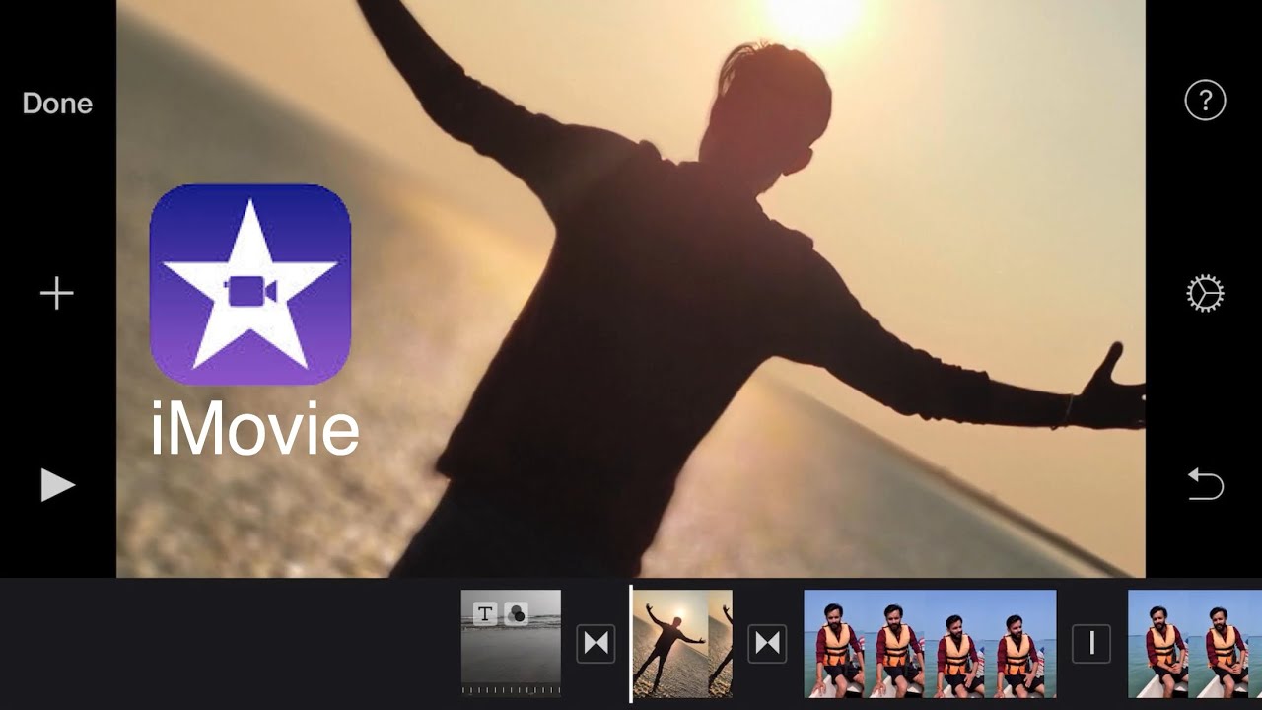Tap the filter circles badge on first clip
1262x710 pixels.
[516, 614]
